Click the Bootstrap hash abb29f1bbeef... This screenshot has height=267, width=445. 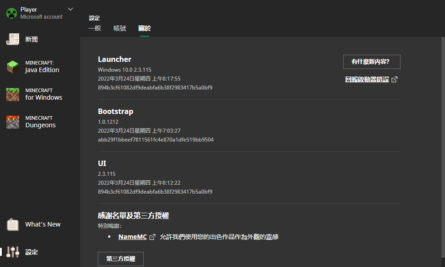(x=155, y=140)
